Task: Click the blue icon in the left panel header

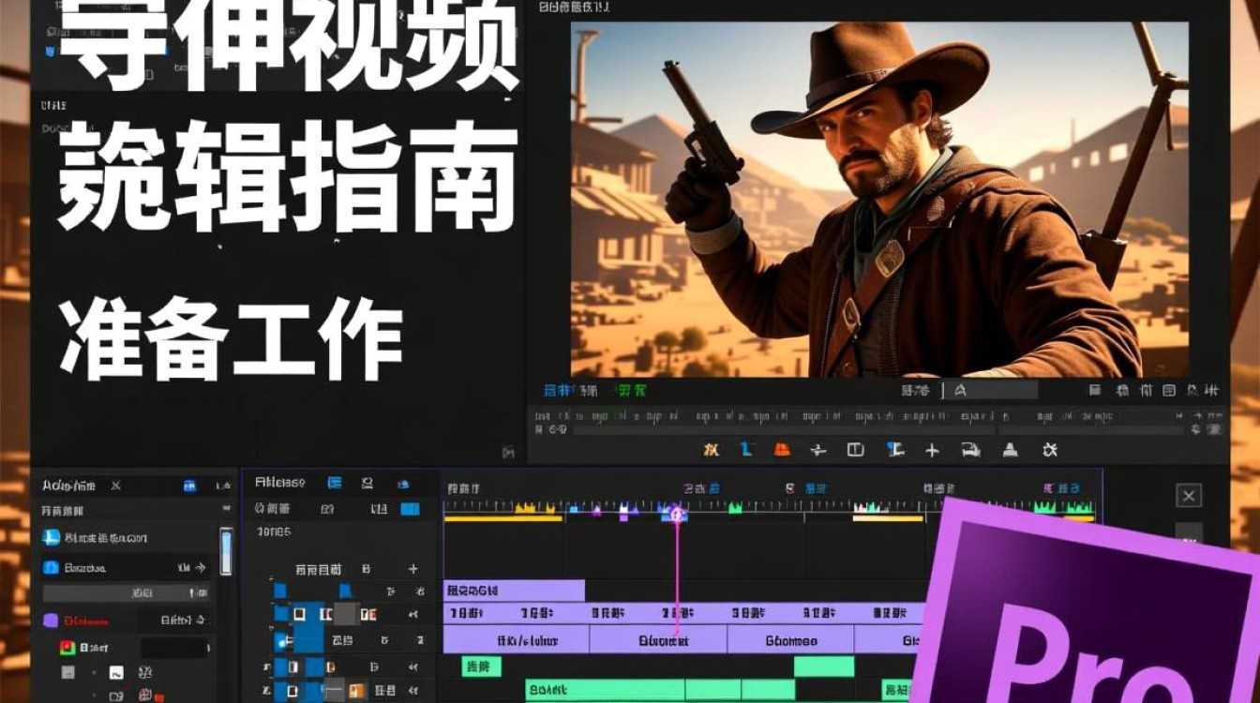Action: pyautogui.click(x=189, y=486)
